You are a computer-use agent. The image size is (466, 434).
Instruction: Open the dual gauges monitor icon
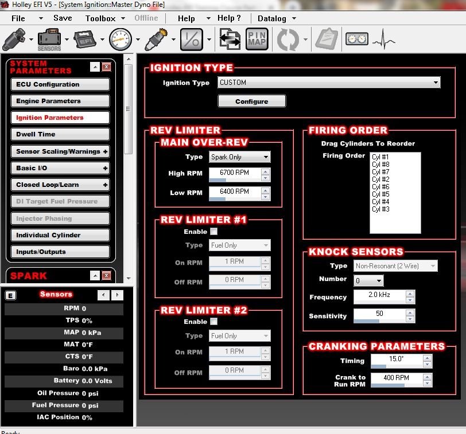pyautogui.click(x=356, y=38)
